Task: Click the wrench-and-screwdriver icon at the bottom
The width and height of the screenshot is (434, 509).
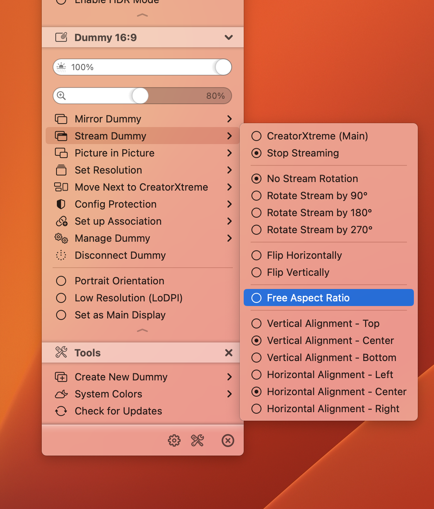Action: [x=197, y=440]
